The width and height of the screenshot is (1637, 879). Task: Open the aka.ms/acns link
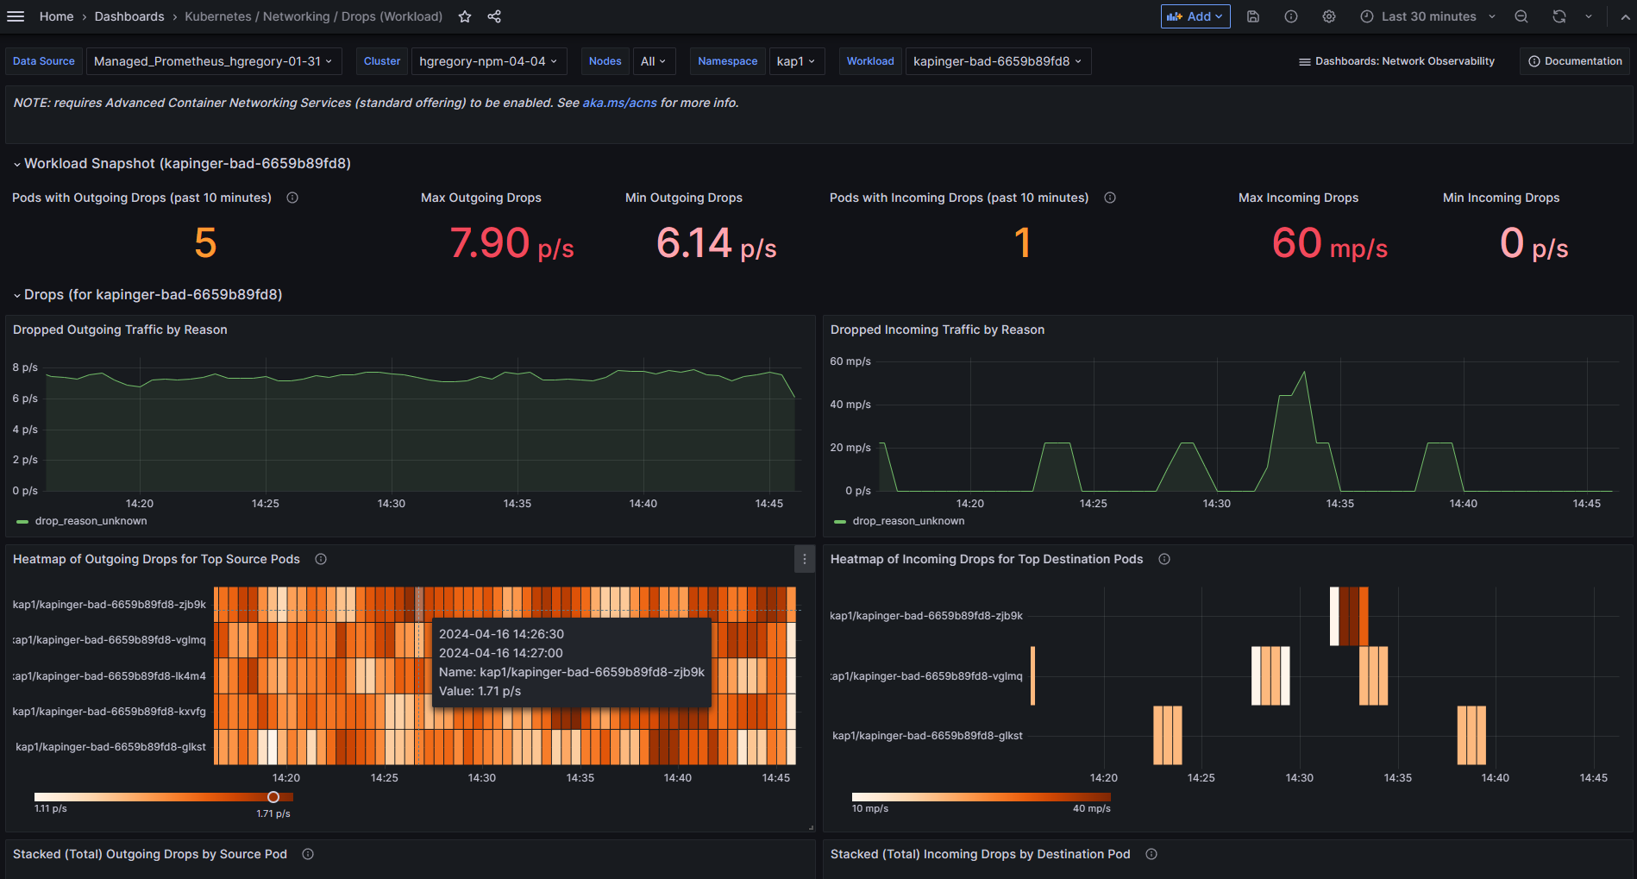pyautogui.click(x=619, y=103)
